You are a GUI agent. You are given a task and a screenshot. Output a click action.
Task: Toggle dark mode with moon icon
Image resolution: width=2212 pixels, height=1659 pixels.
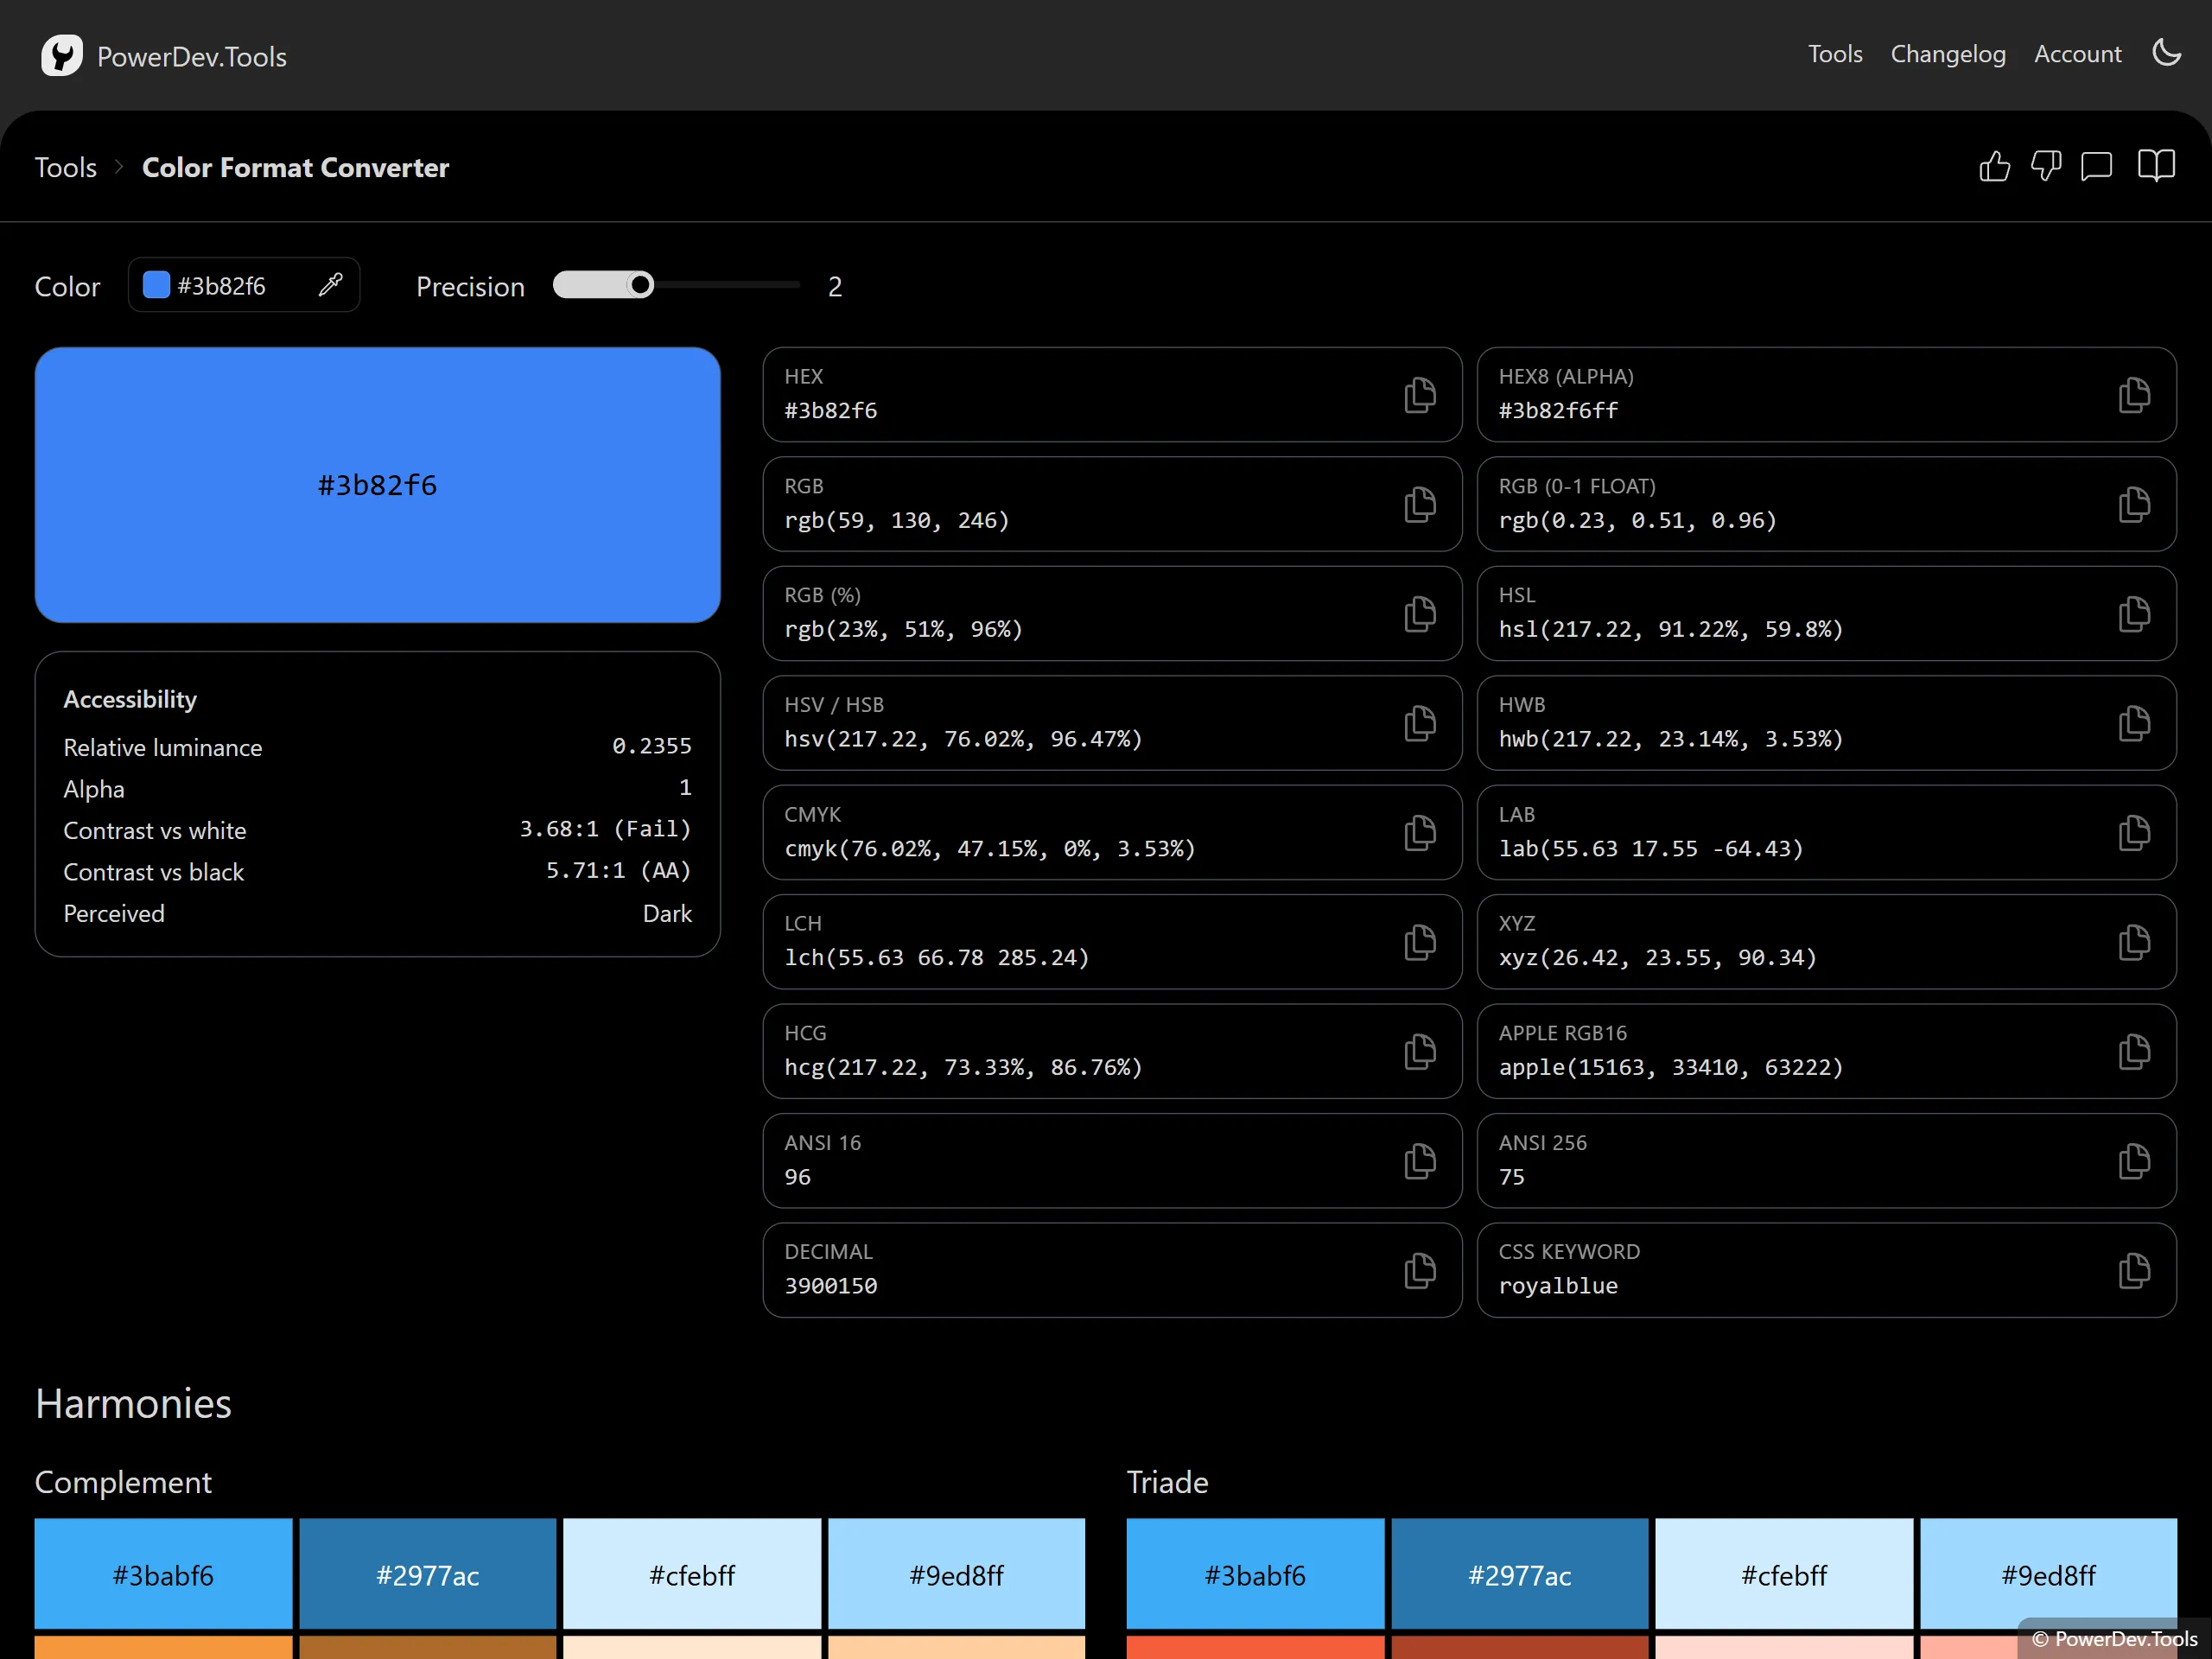pyautogui.click(x=2166, y=53)
